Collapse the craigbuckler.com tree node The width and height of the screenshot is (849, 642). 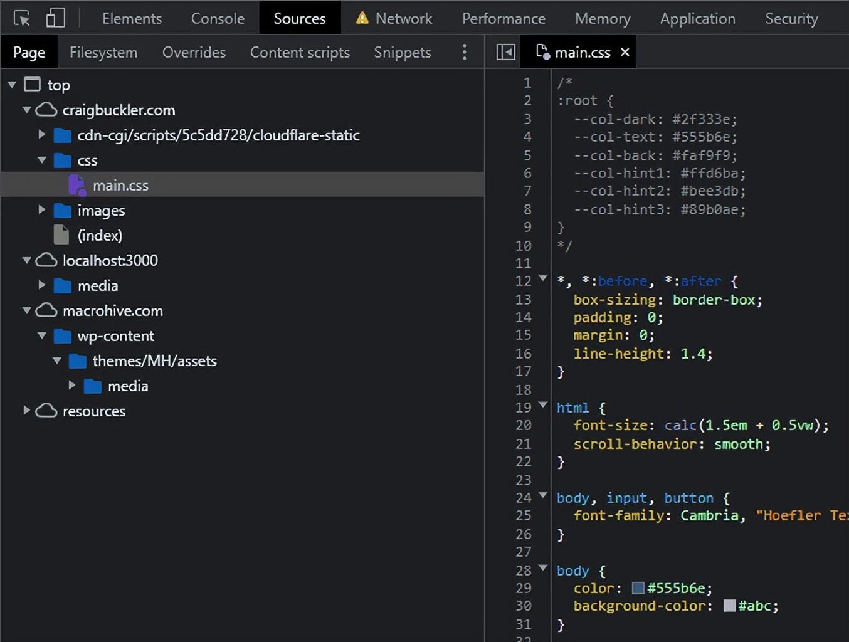26,110
